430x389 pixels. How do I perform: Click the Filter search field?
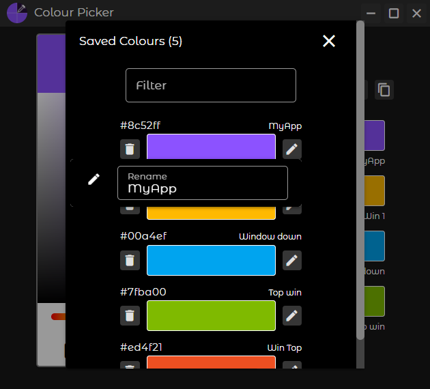click(211, 85)
